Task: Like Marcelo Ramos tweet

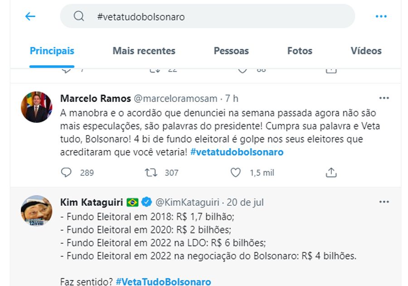Action: 235,173
